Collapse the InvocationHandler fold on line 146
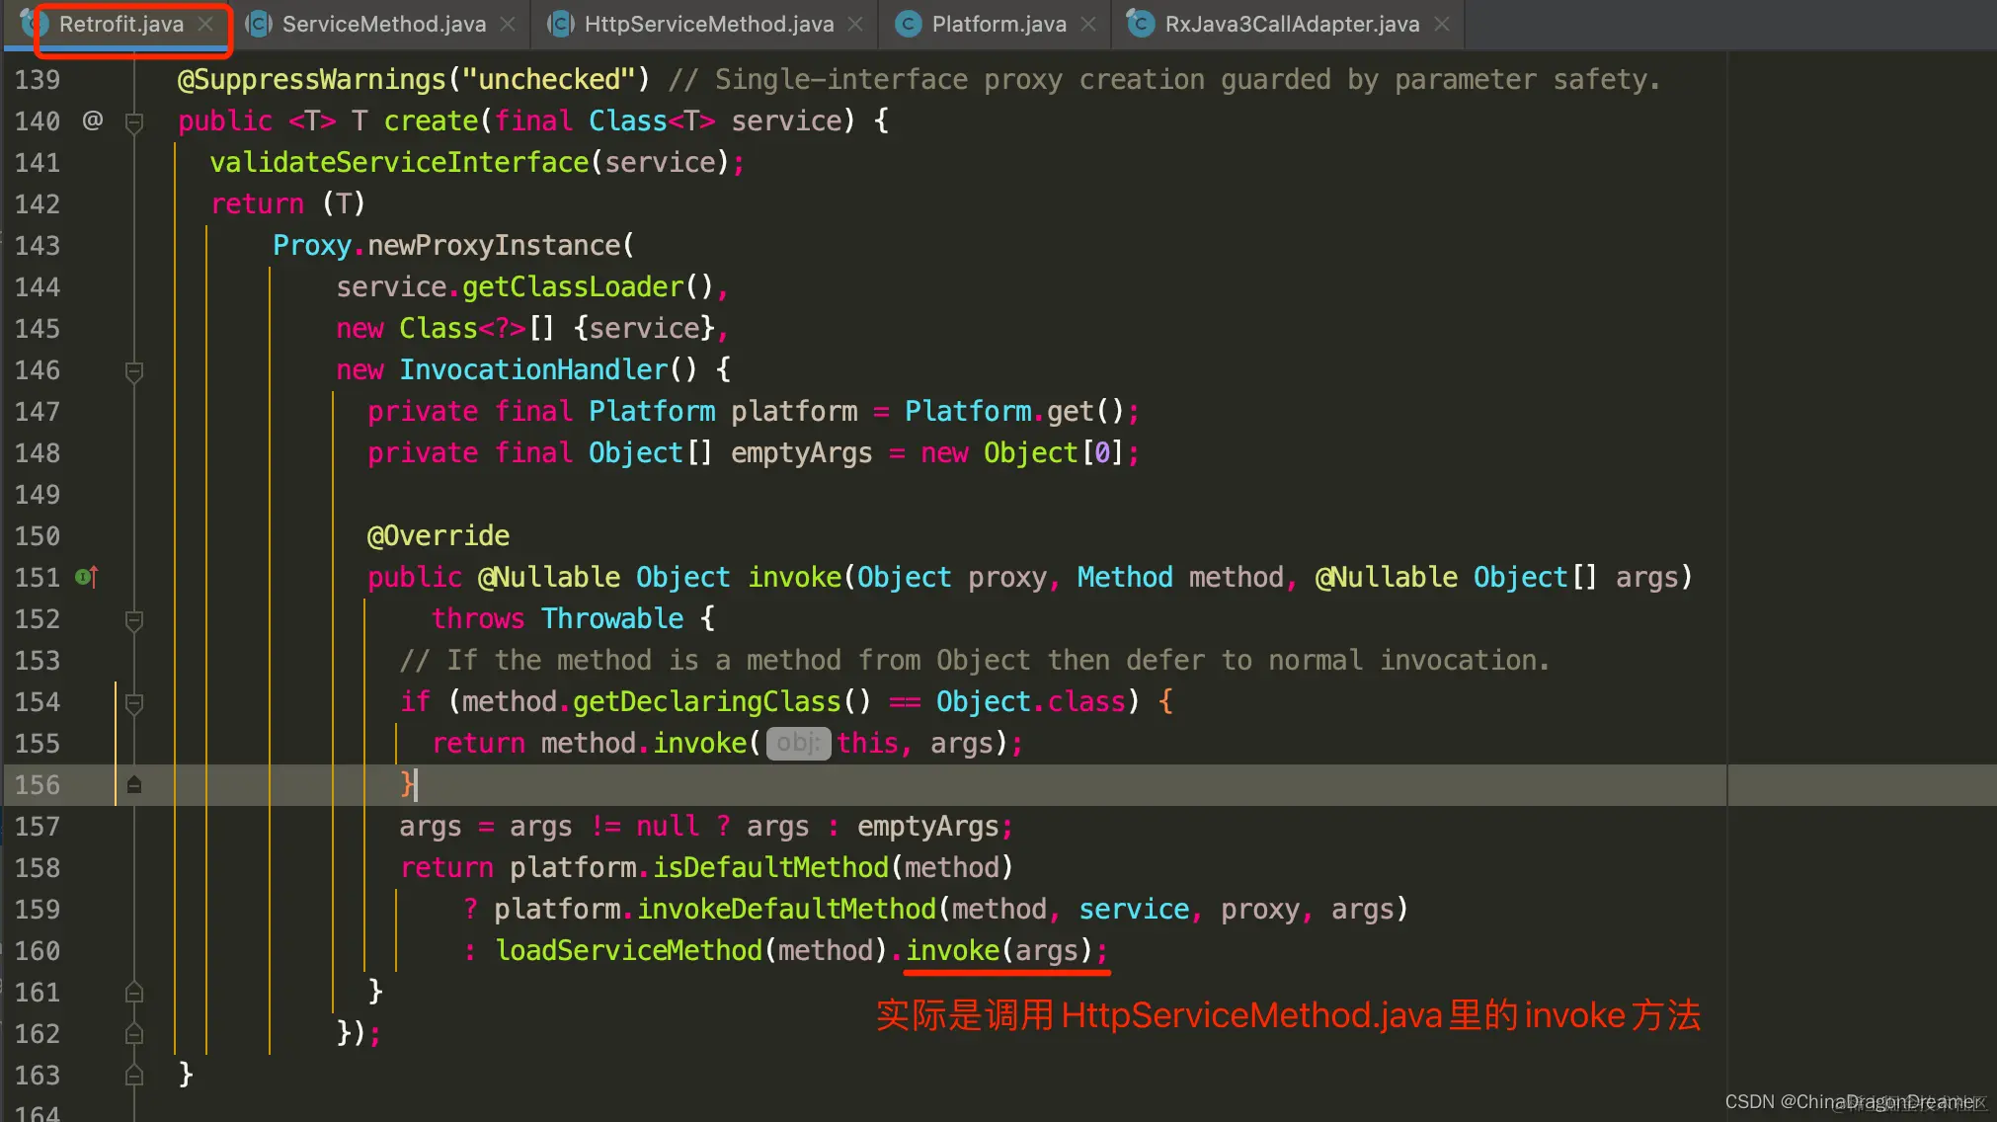The width and height of the screenshot is (1997, 1122). click(x=134, y=370)
